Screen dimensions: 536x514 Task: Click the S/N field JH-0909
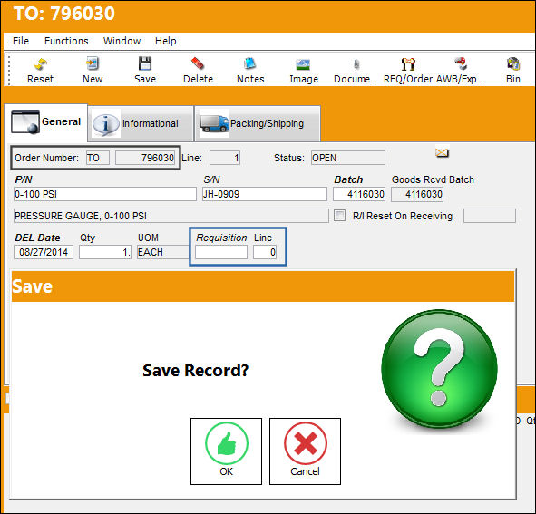pos(265,194)
